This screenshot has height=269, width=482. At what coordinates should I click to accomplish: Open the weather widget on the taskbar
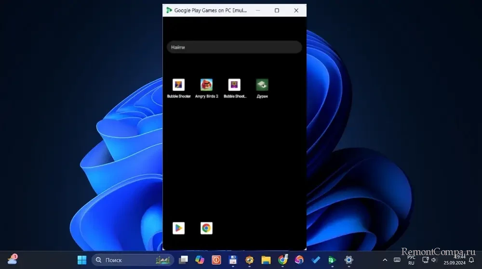pos(13,260)
